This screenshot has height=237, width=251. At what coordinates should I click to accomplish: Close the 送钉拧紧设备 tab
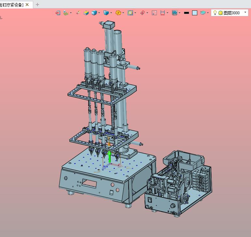point(27,5)
